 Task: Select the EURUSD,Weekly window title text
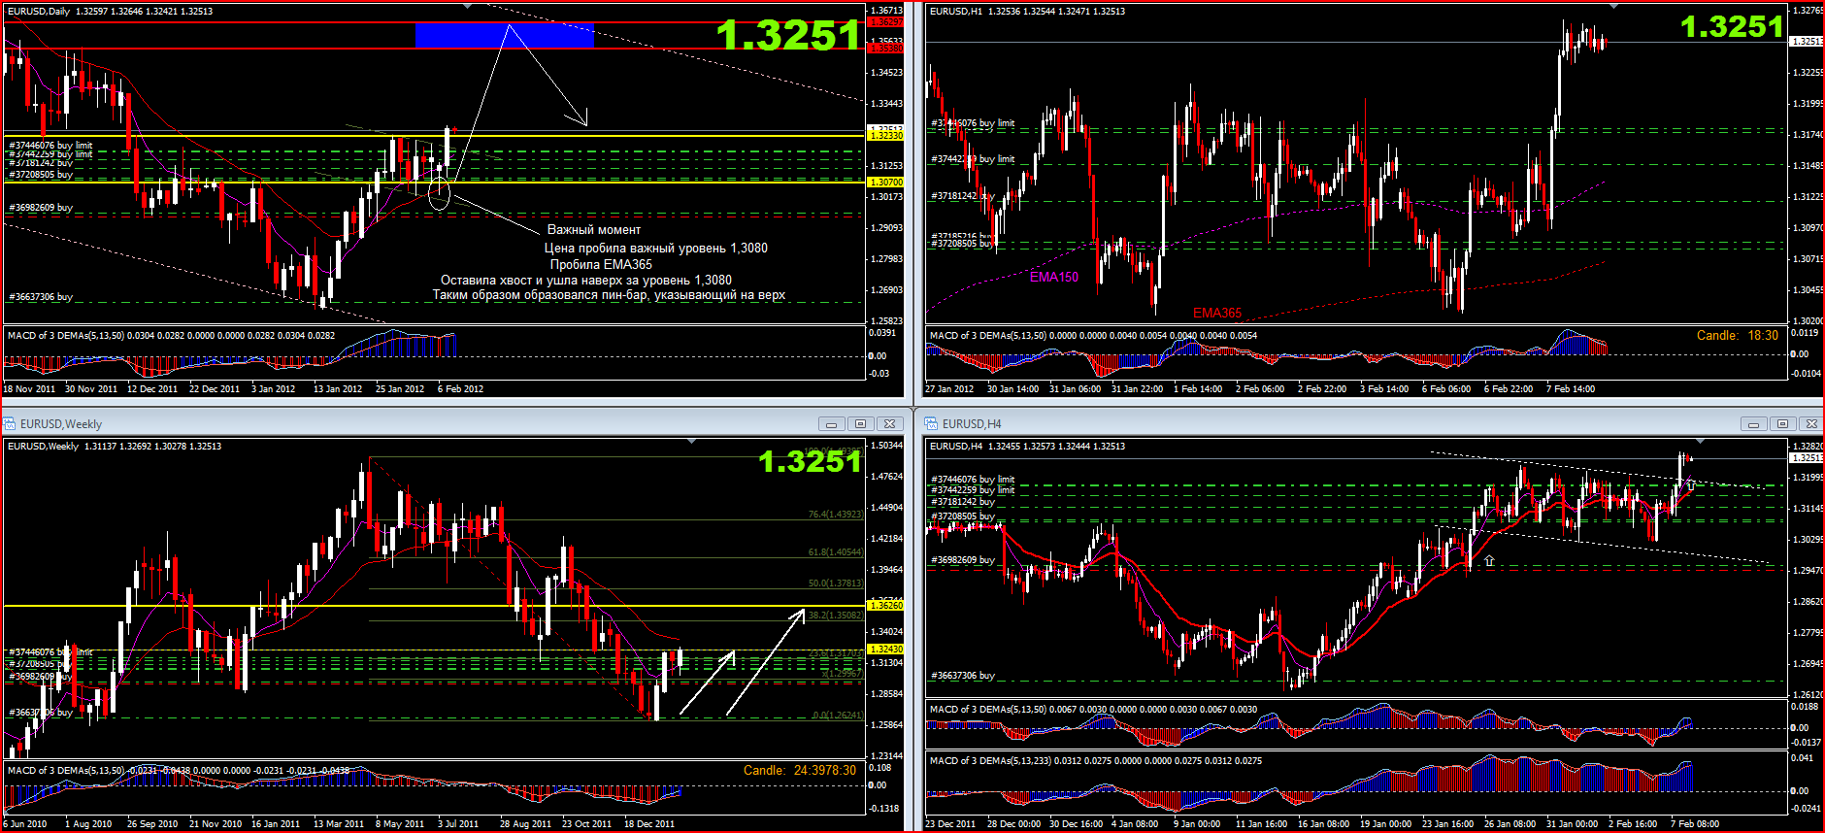tap(61, 424)
